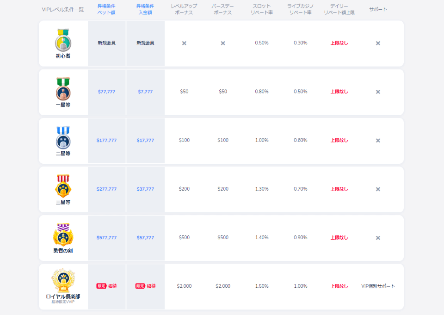Image resolution: width=444 pixels, height=315 pixels.
Task: Click the 1.00% slot rebate in the 二星等 row
Action: (261, 140)
